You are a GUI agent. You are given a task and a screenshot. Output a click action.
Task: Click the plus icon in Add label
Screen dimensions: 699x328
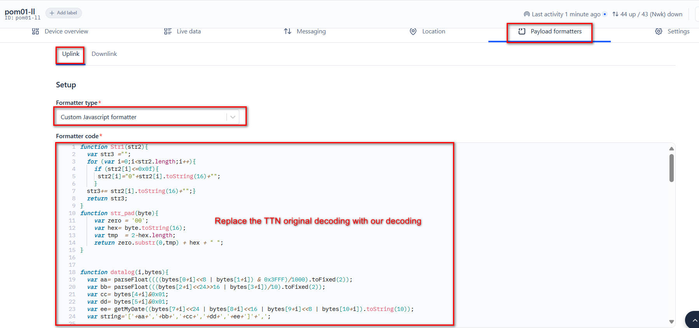point(52,13)
